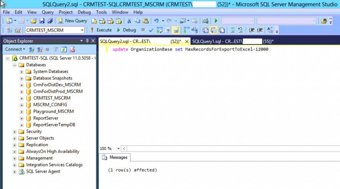Collapse the Databases folder
This screenshot has width=340, height=189.
tap(15, 65)
